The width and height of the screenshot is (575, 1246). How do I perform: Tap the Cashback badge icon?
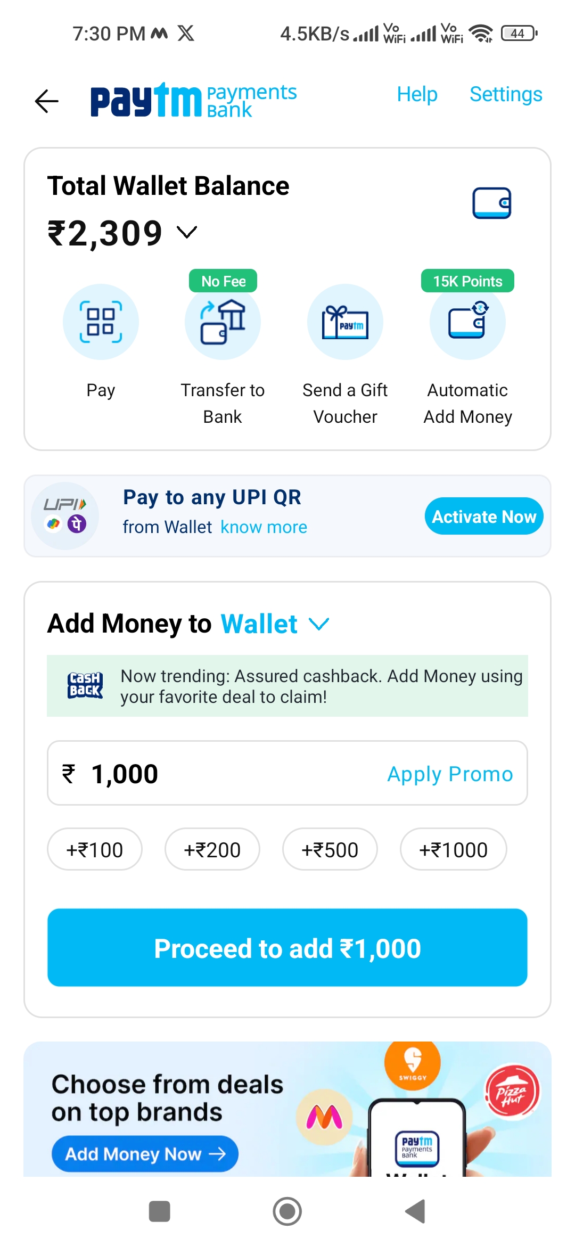pyautogui.click(x=85, y=685)
